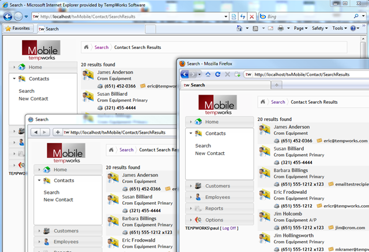
Task: Click 'Search' breadcrumb link in Firefox page
Action: [x=278, y=102]
